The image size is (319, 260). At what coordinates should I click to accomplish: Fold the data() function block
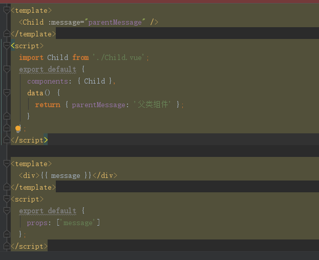tap(7, 92)
